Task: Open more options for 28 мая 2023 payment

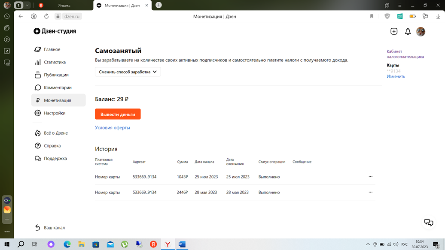Action: pos(370,192)
